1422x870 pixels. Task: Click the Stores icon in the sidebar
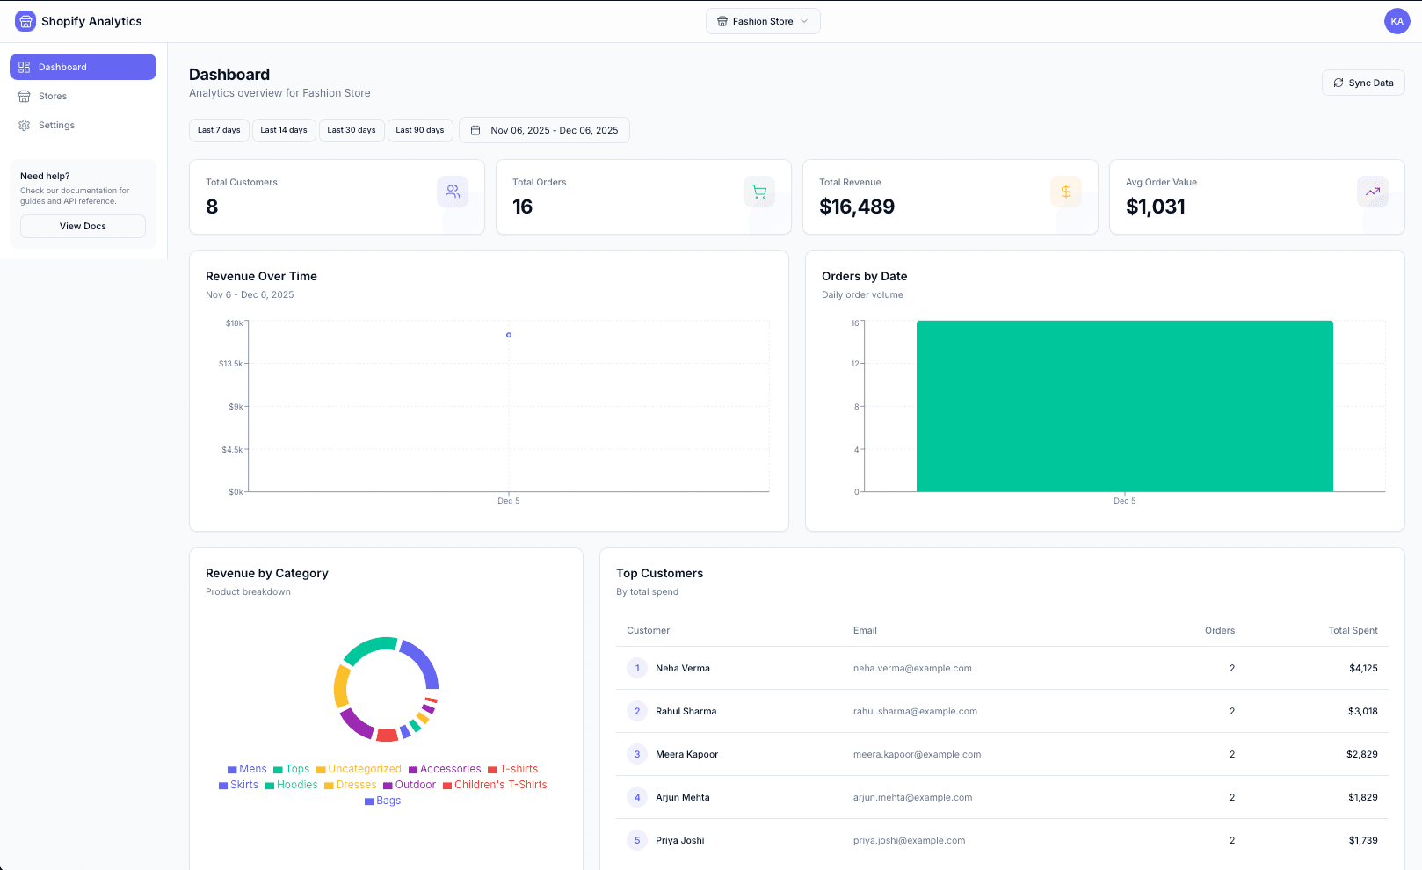[x=24, y=96]
